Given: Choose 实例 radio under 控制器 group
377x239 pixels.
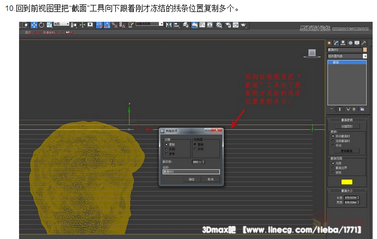Looking at the screenshot, I should [195, 149].
